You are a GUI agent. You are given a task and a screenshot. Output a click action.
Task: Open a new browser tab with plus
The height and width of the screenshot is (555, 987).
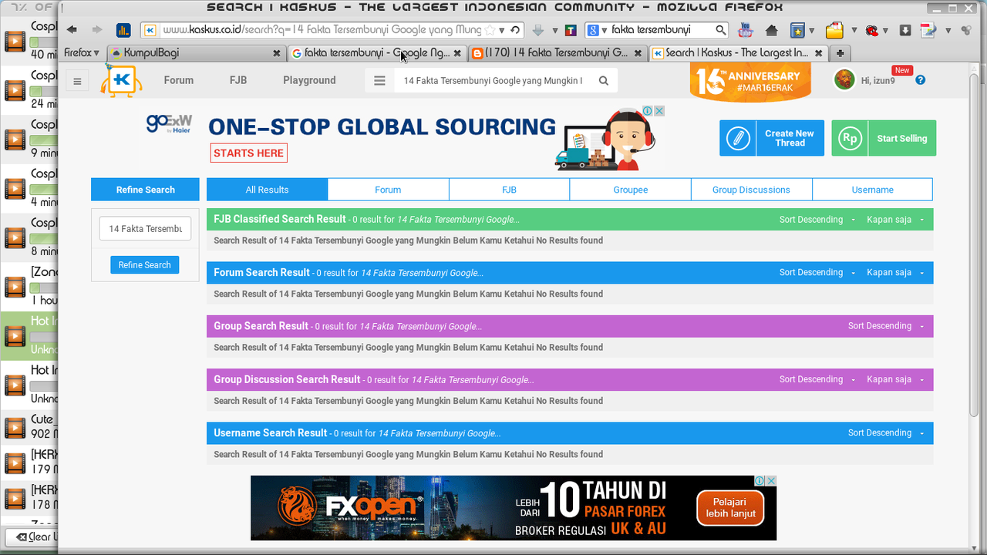(840, 52)
